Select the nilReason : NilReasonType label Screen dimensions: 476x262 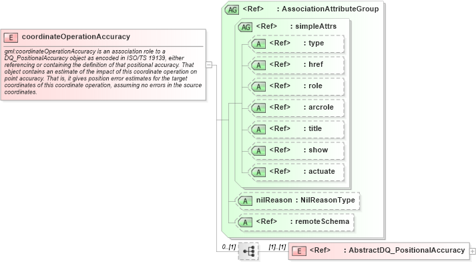tap(305, 200)
